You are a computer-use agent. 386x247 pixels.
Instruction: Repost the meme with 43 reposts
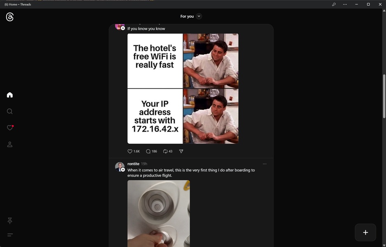pyautogui.click(x=165, y=151)
